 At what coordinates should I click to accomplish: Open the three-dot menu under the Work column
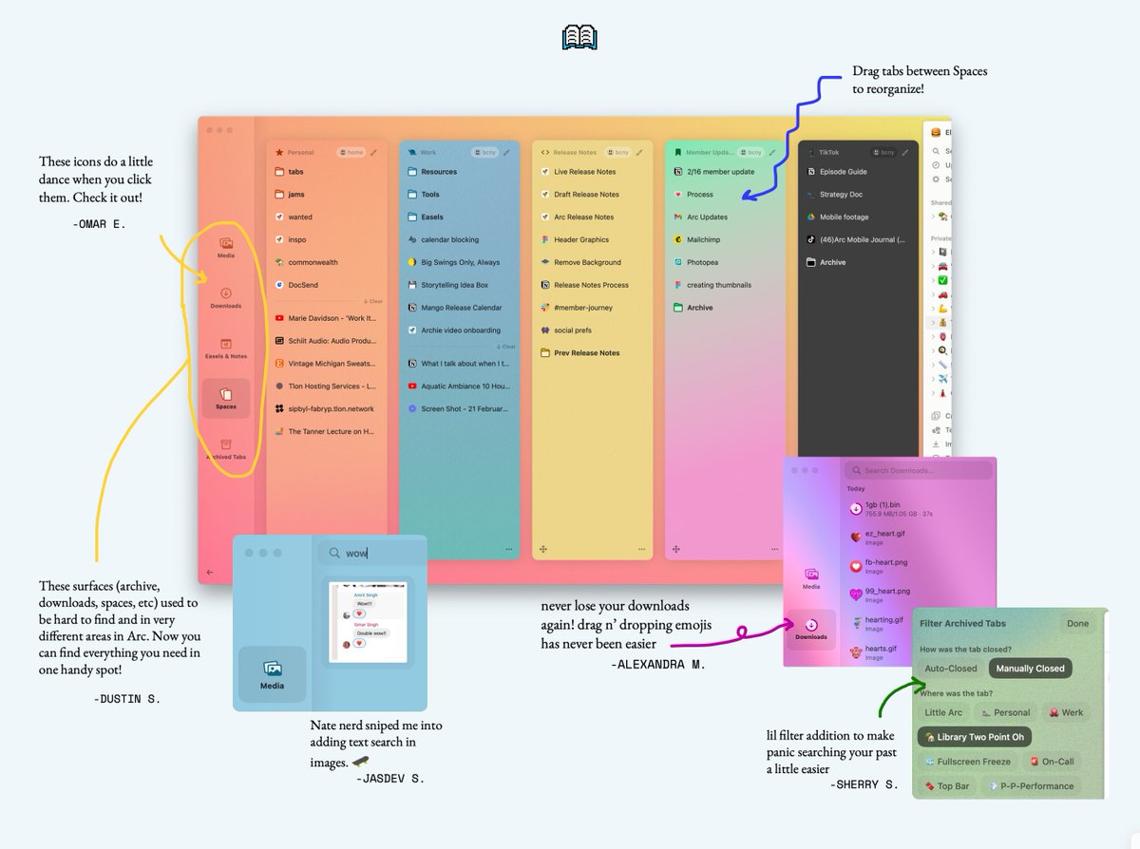click(x=508, y=549)
